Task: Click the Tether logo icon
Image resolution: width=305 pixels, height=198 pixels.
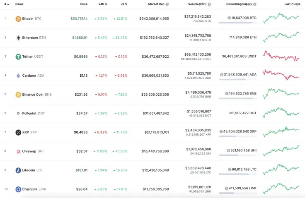Action: 18,57
